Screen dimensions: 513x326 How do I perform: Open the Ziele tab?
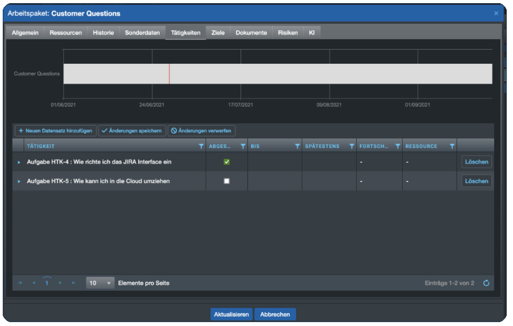218,33
